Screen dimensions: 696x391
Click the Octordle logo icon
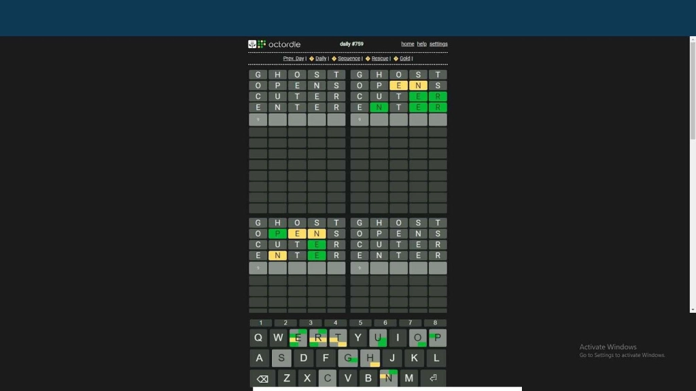click(261, 44)
